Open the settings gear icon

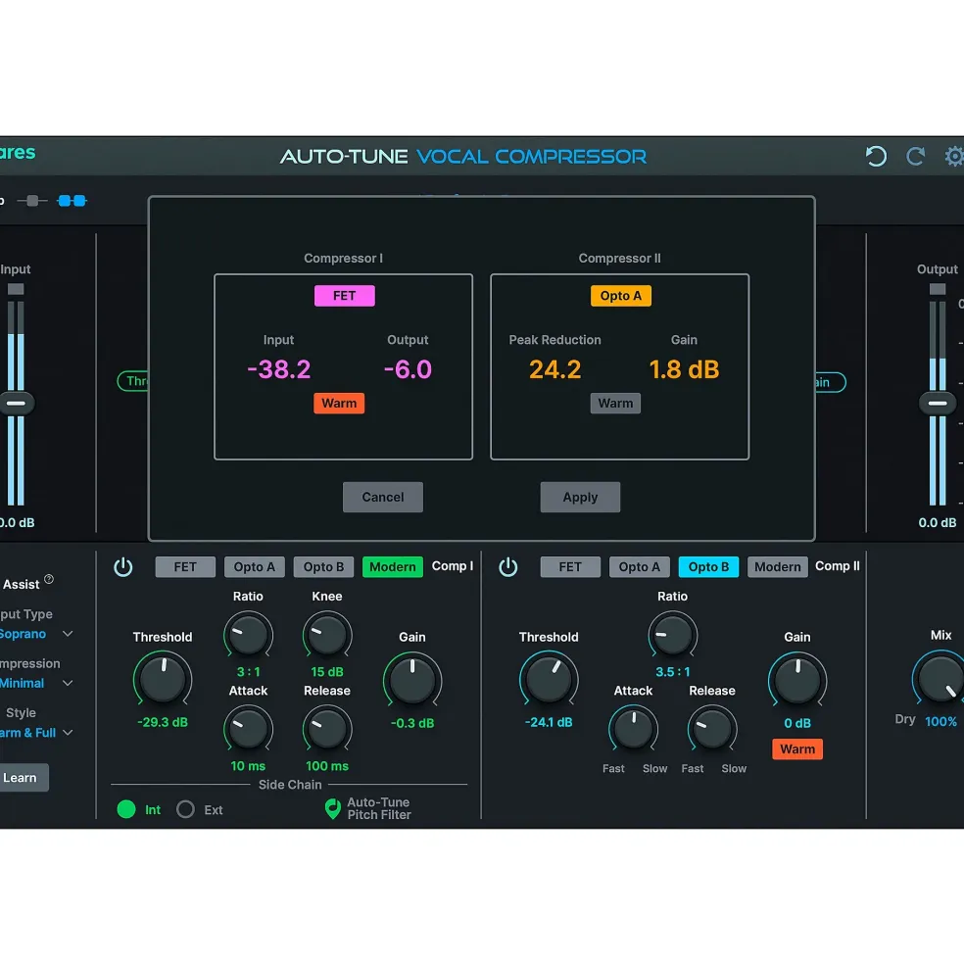tap(954, 157)
